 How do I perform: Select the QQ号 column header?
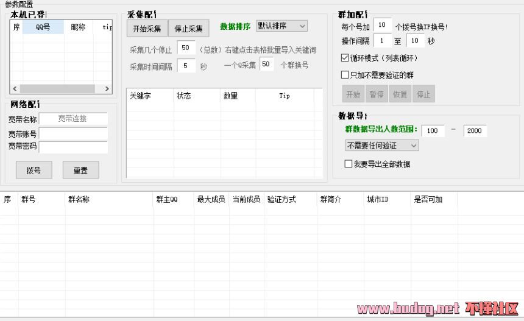click(x=43, y=27)
